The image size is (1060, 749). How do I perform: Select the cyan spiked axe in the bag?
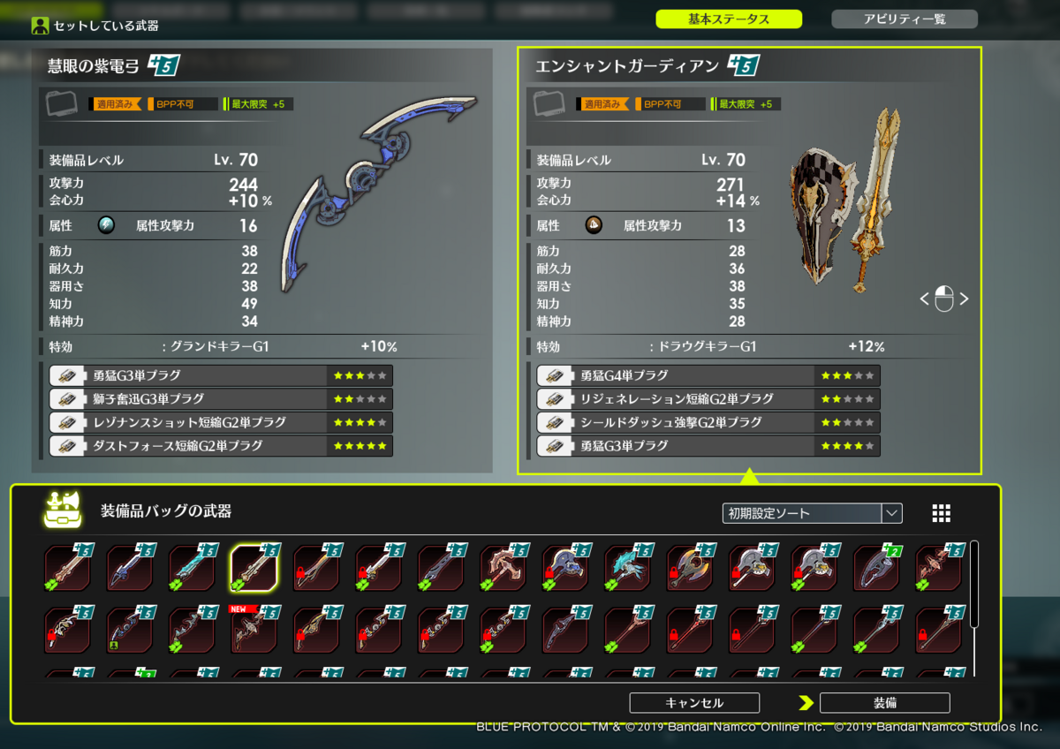pyautogui.click(x=627, y=567)
